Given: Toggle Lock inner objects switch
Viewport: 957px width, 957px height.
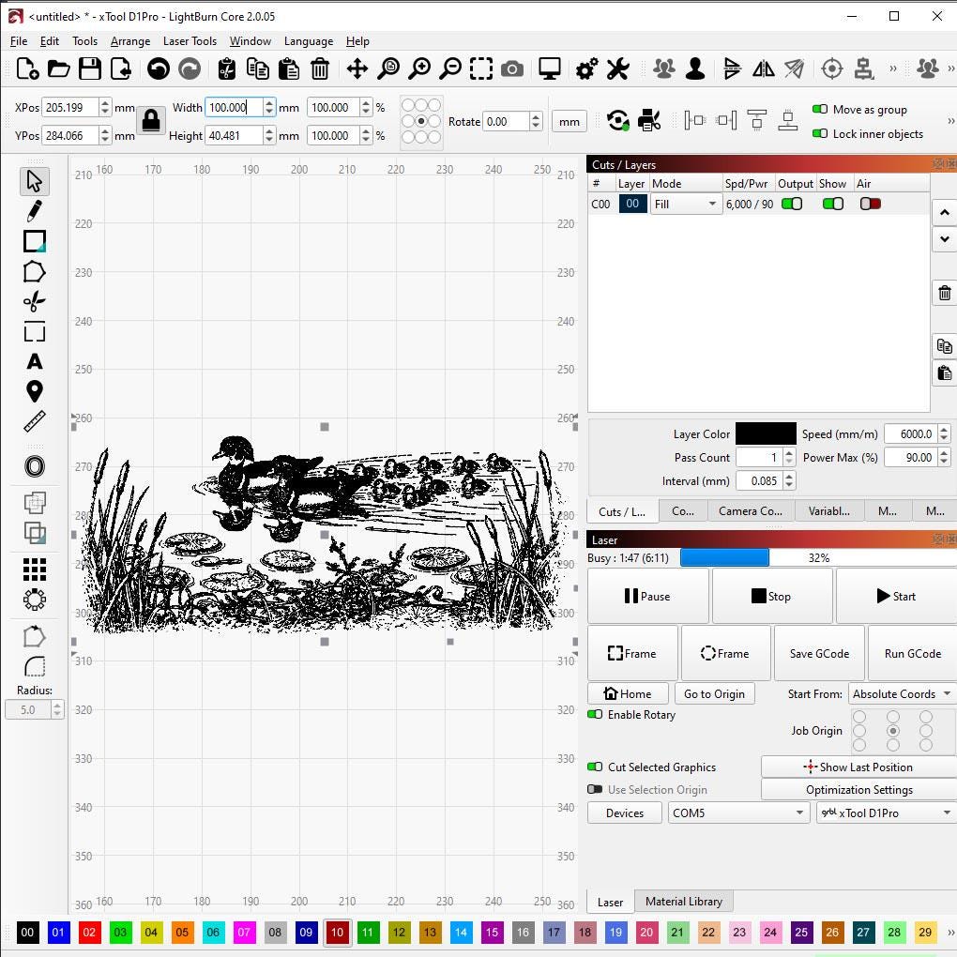Looking at the screenshot, I should (x=820, y=133).
